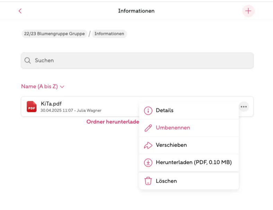Focus the Suchen search field
The height and width of the screenshot is (210, 273).
(137, 61)
